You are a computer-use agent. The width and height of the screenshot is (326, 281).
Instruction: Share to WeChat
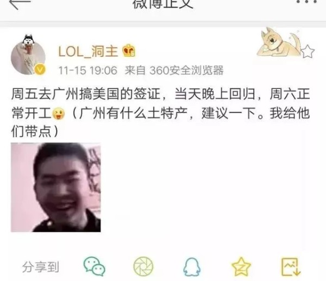pos(95,266)
